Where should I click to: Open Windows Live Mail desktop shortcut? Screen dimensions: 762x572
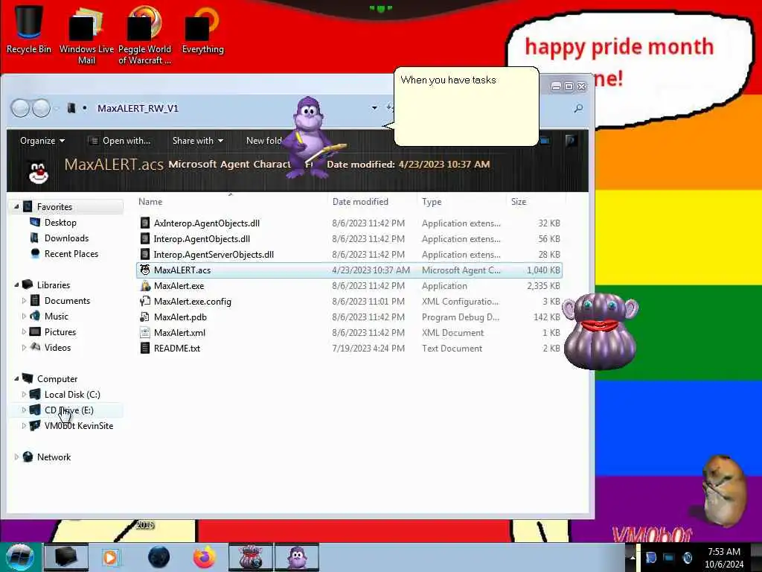[x=86, y=34]
